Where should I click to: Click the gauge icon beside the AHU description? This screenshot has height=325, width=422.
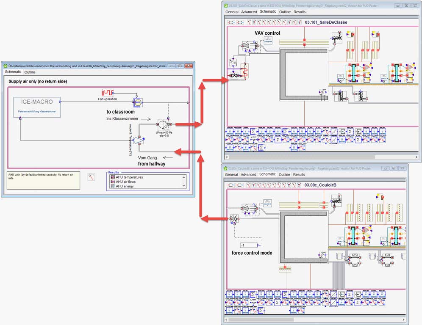pos(91,177)
